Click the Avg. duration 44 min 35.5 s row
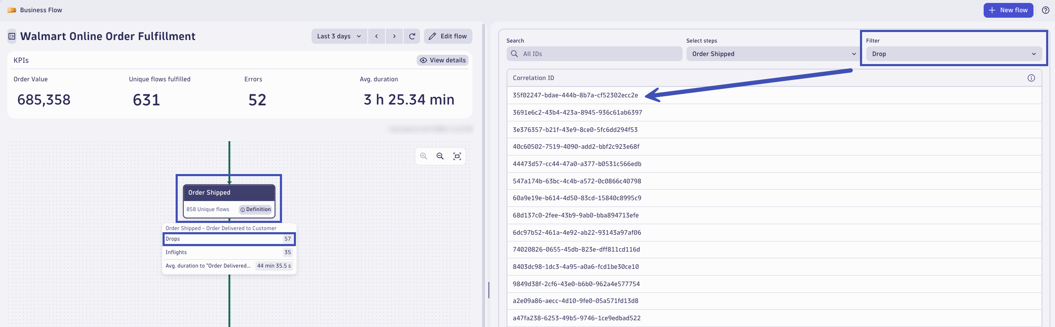The width and height of the screenshot is (1055, 327). coord(229,266)
